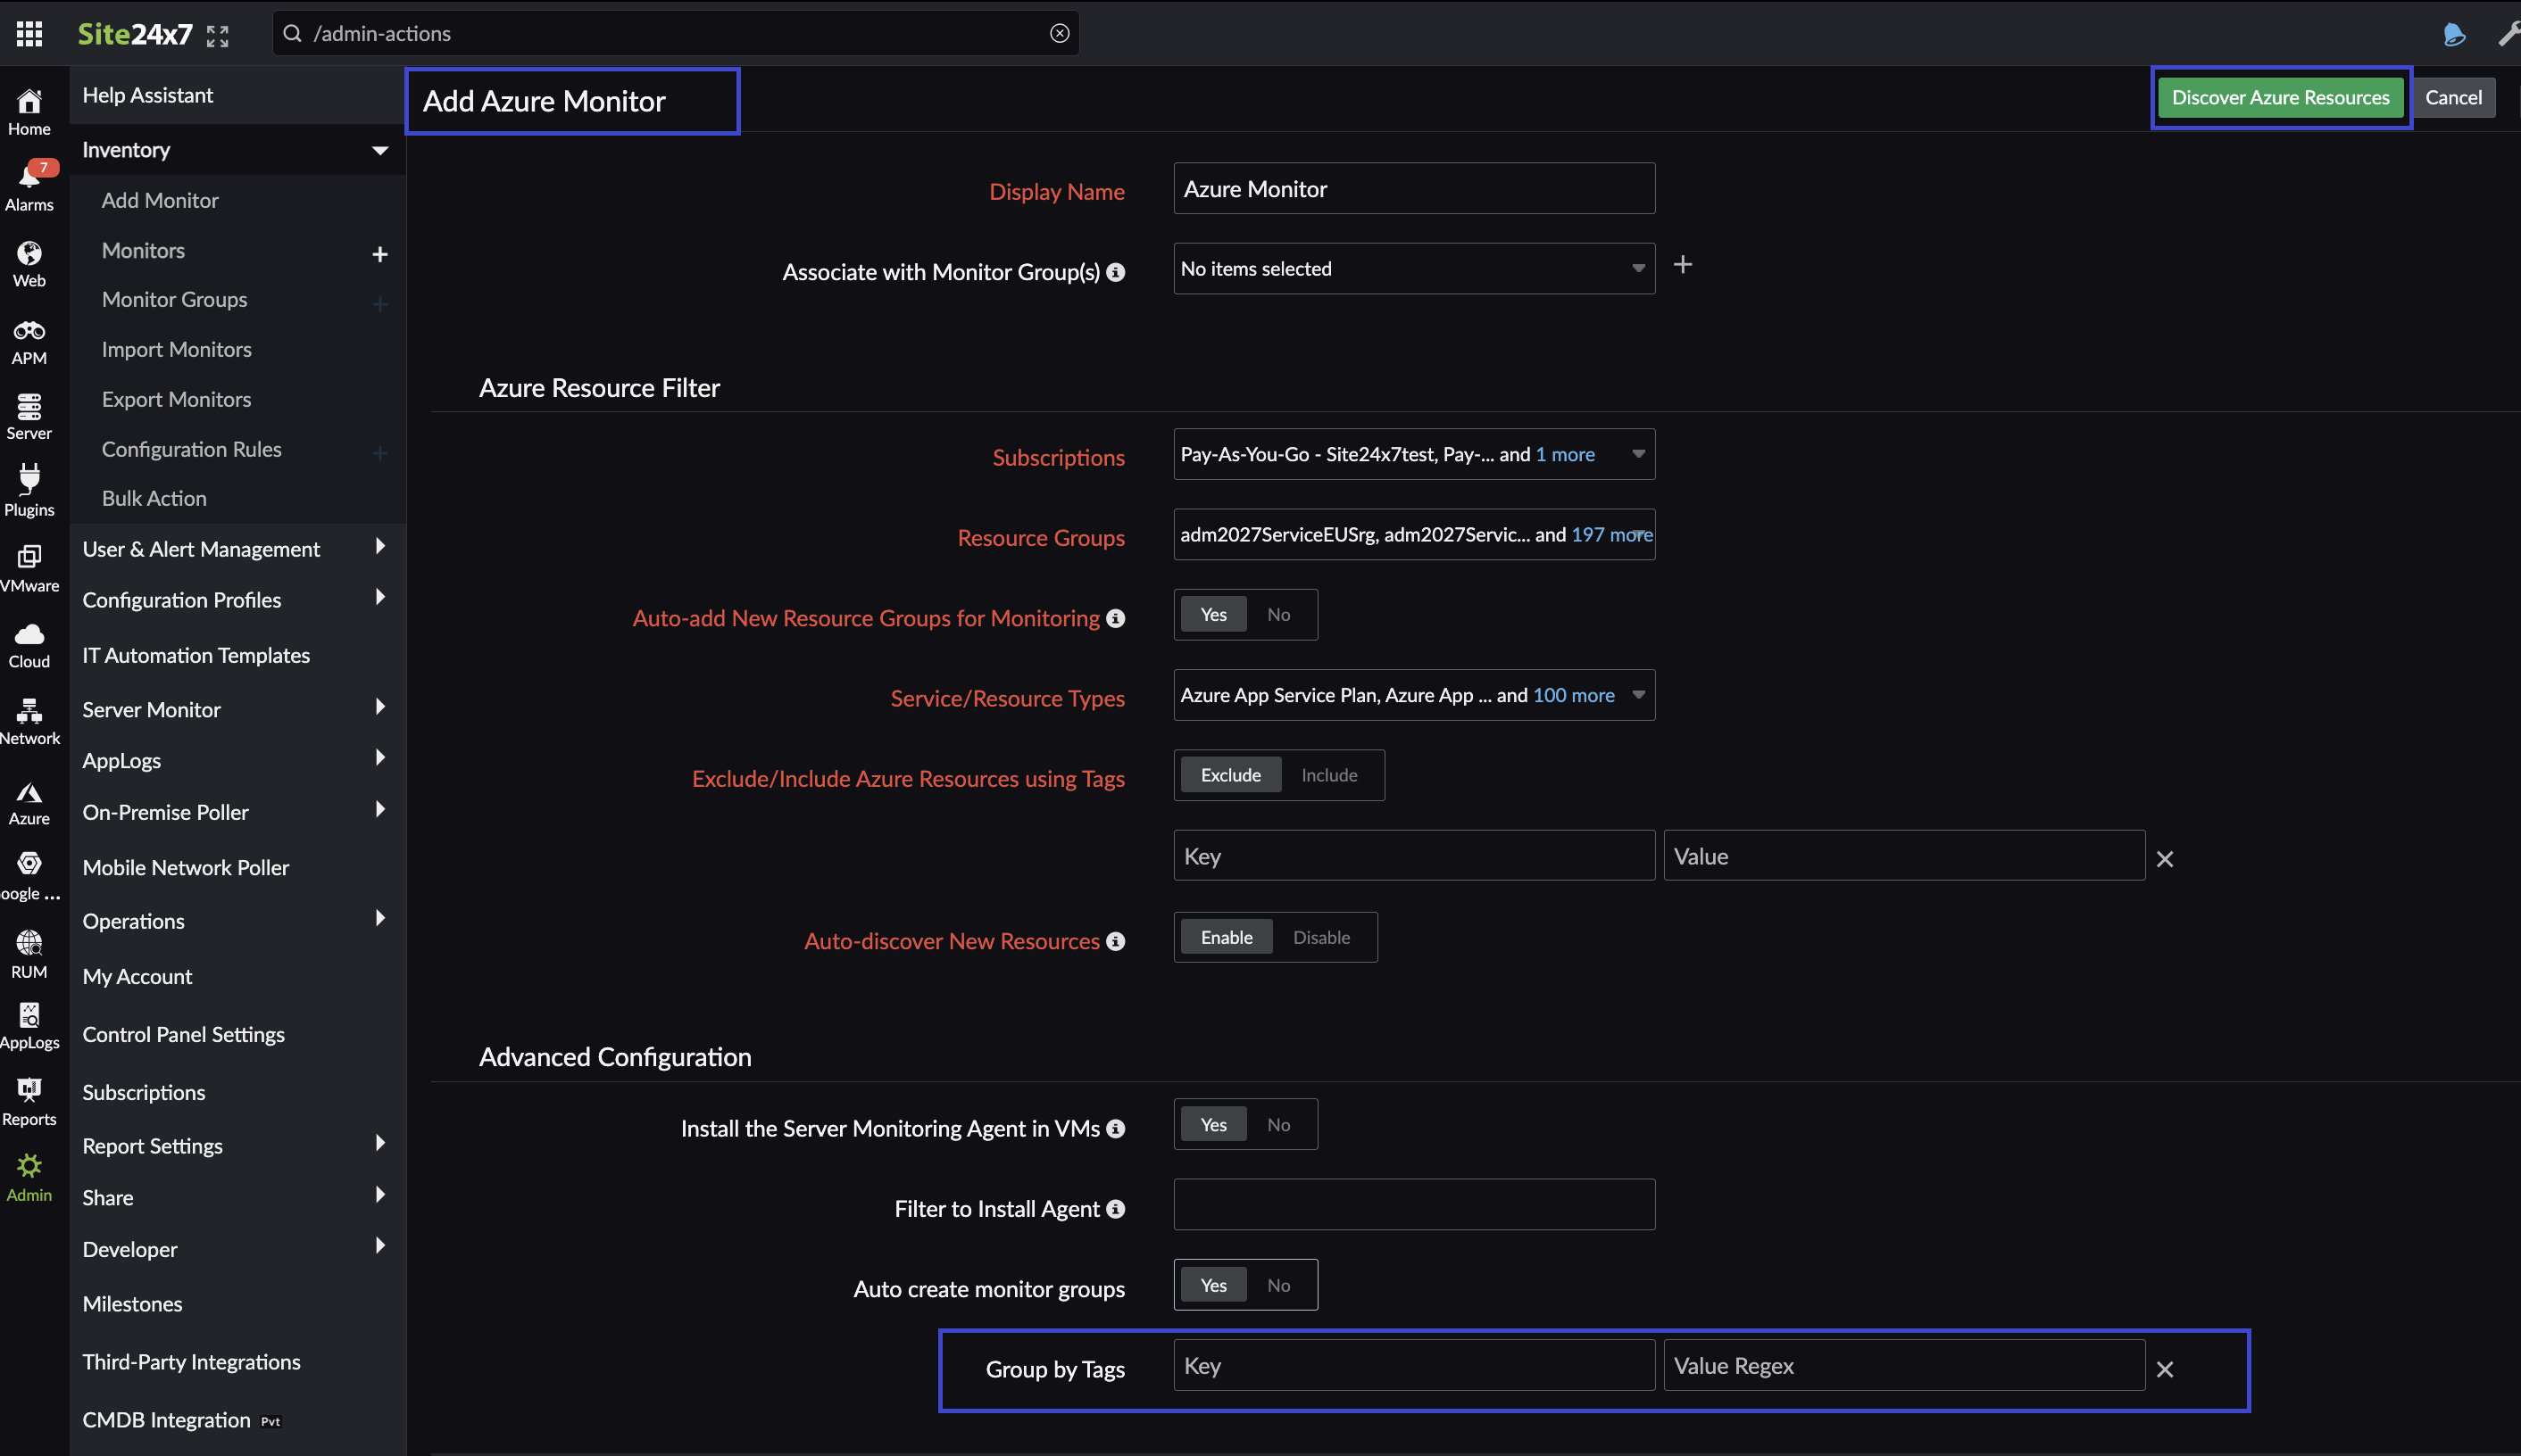Open Alarms with the bell icon

30,187
